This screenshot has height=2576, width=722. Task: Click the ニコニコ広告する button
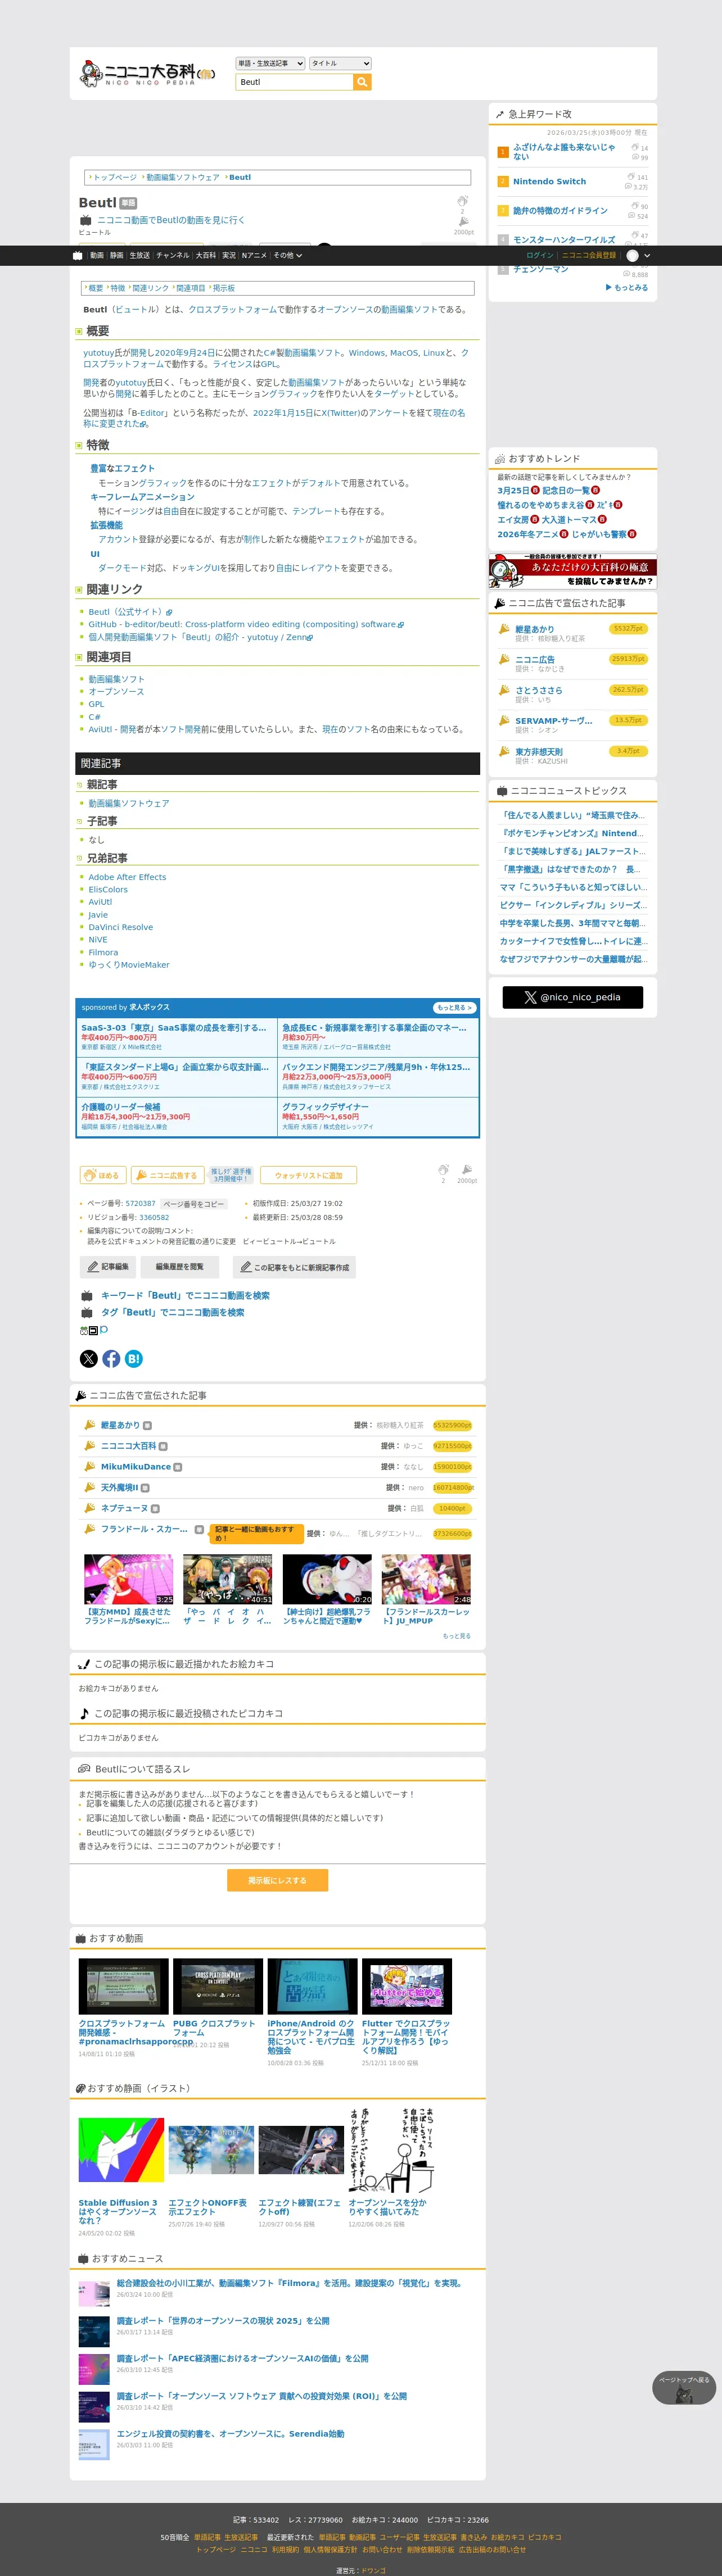(x=168, y=1175)
